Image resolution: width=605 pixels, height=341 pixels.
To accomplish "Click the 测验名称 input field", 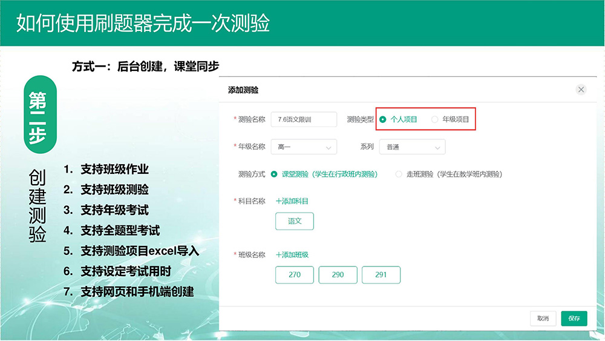I will tap(304, 119).
